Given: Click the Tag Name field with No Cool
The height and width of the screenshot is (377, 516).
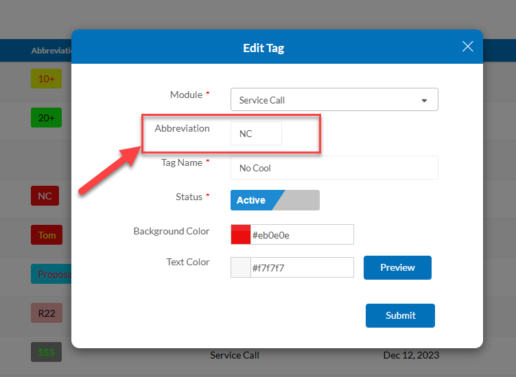Looking at the screenshot, I should point(334,168).
